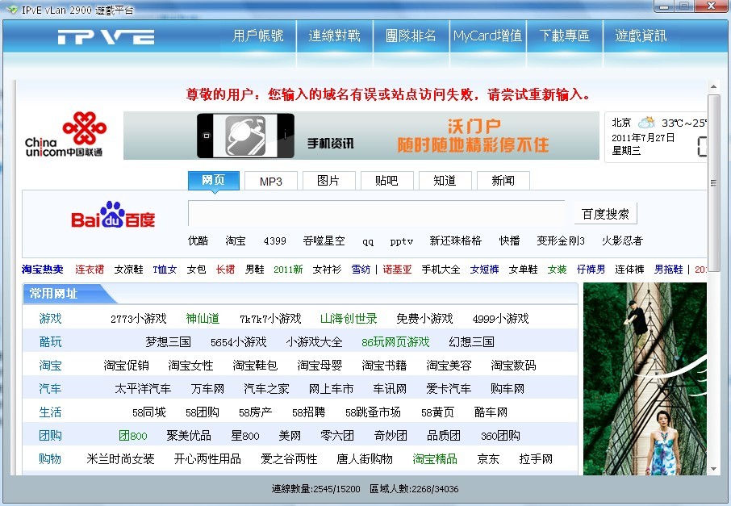Click the vertical scrollbar thumb

pos(713,183)
